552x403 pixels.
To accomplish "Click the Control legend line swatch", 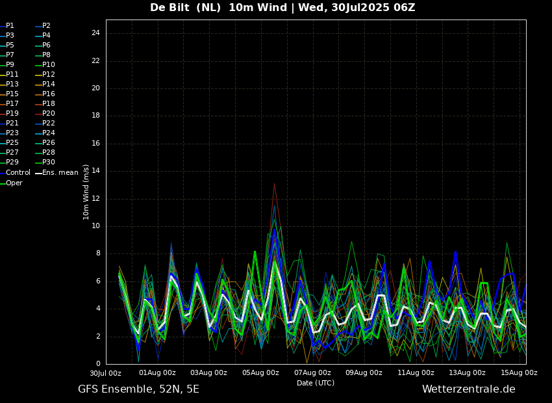I will 3,173.
